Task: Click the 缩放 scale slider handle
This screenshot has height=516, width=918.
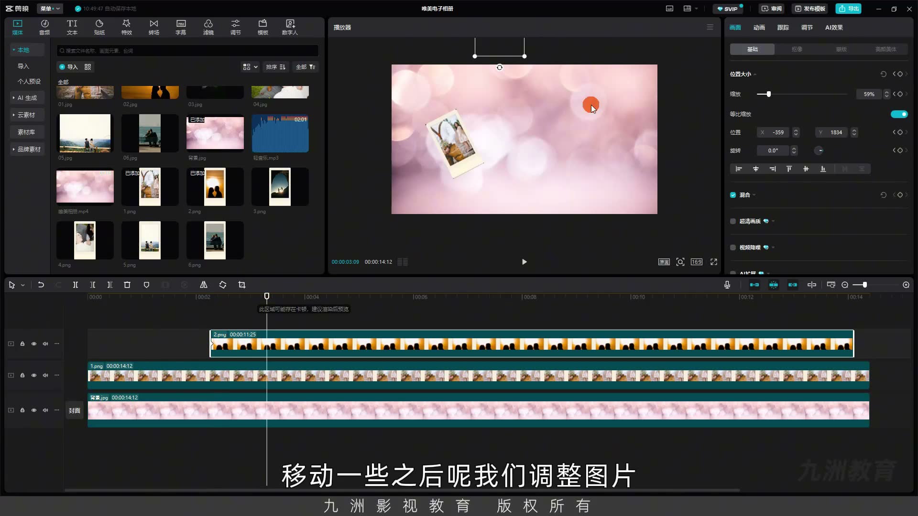Action: (769, 94)
